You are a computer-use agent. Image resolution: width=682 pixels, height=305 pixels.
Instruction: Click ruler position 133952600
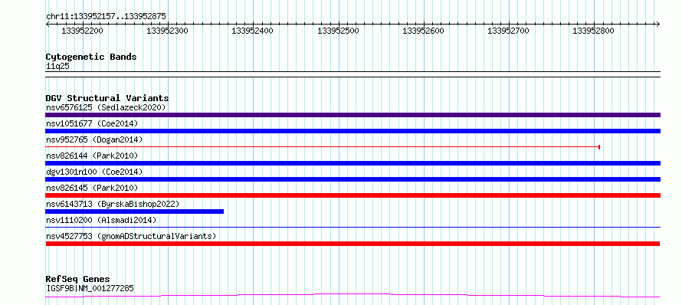click(423, 31)
